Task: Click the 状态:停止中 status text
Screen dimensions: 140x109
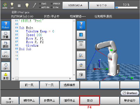Action: 52,16
